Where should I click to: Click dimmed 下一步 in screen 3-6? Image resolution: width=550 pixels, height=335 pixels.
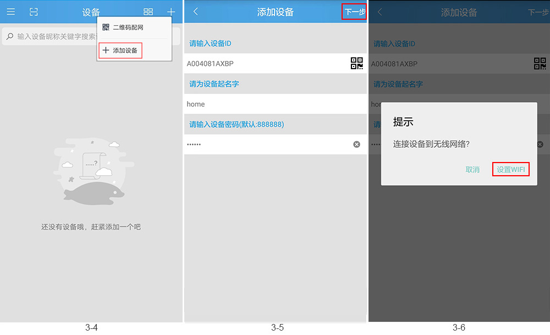pyautogui.click(x=538, y=12)
